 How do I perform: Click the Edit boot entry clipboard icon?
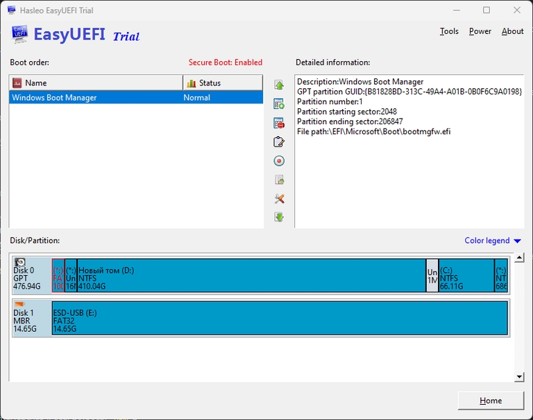pyautogui.click(x=279, y=142)
